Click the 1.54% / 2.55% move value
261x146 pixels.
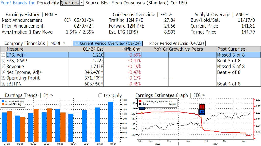(x=80, y=32)
